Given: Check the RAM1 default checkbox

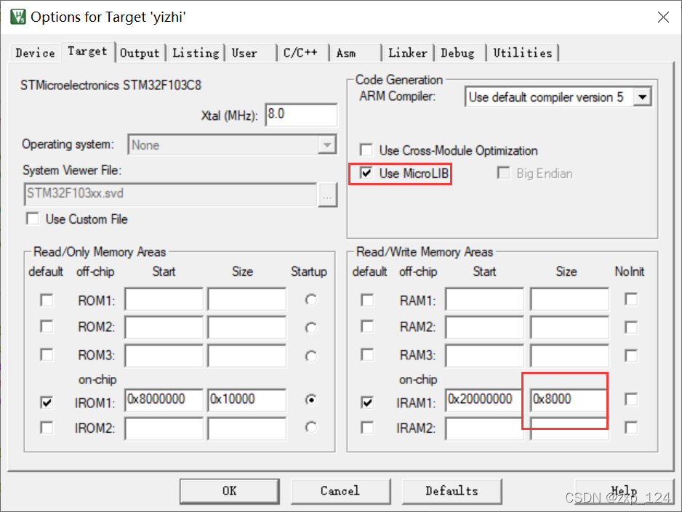Looking at the screenshot, I should click(367, 300).
